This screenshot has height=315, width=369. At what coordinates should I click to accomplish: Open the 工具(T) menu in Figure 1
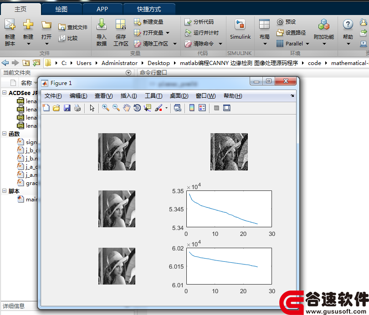click(154, 96)
